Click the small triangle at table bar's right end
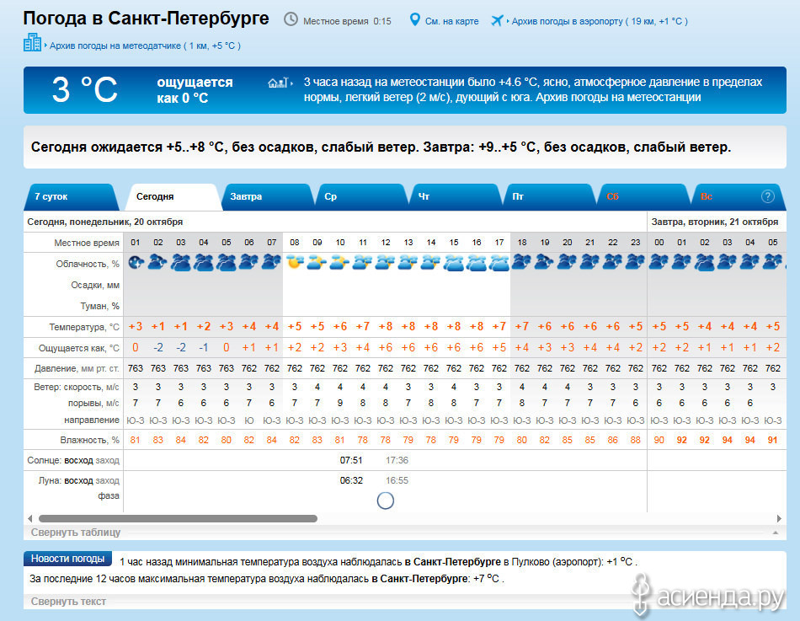The image size is (800, 621). (775, 533)
